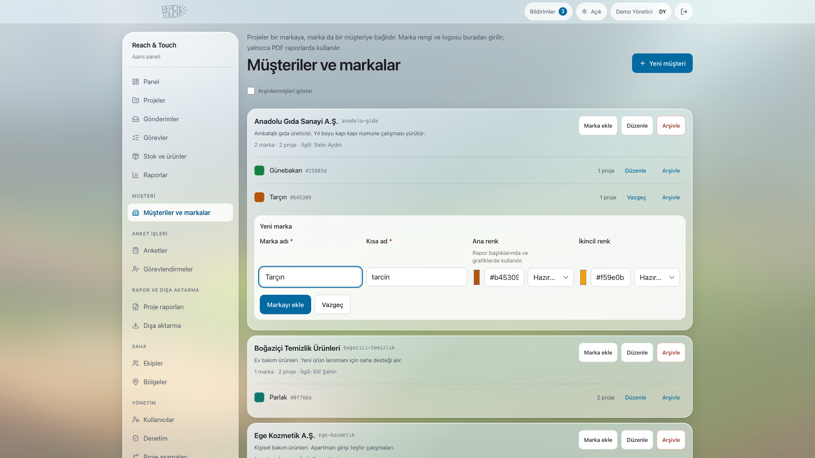
Task: Click the #f59e0b hex input
Action: point(610,277)
